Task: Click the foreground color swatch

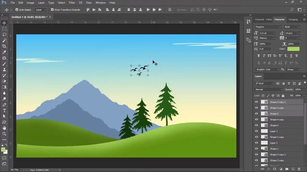Action: point(3,149)
